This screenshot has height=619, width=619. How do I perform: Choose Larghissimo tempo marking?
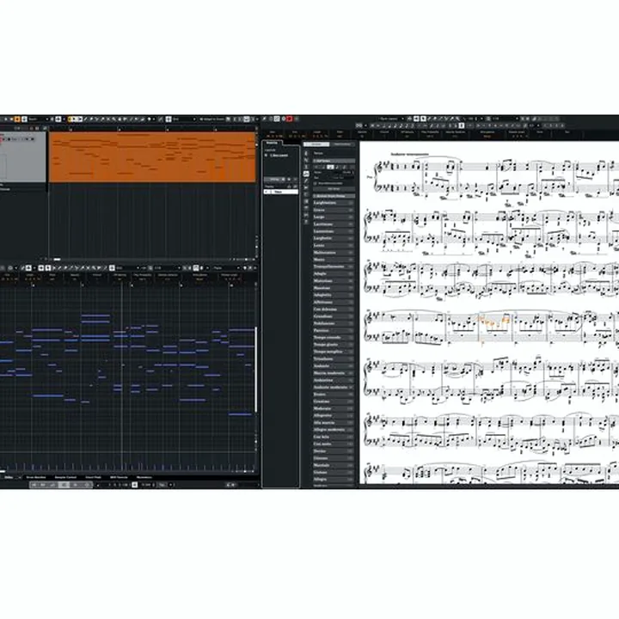point(334,203)
